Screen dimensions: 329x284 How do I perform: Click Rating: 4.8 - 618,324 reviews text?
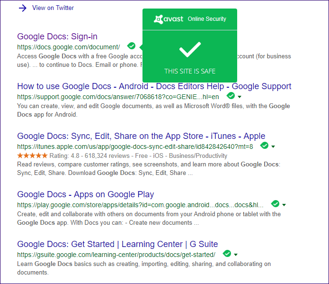coord(89,156)
